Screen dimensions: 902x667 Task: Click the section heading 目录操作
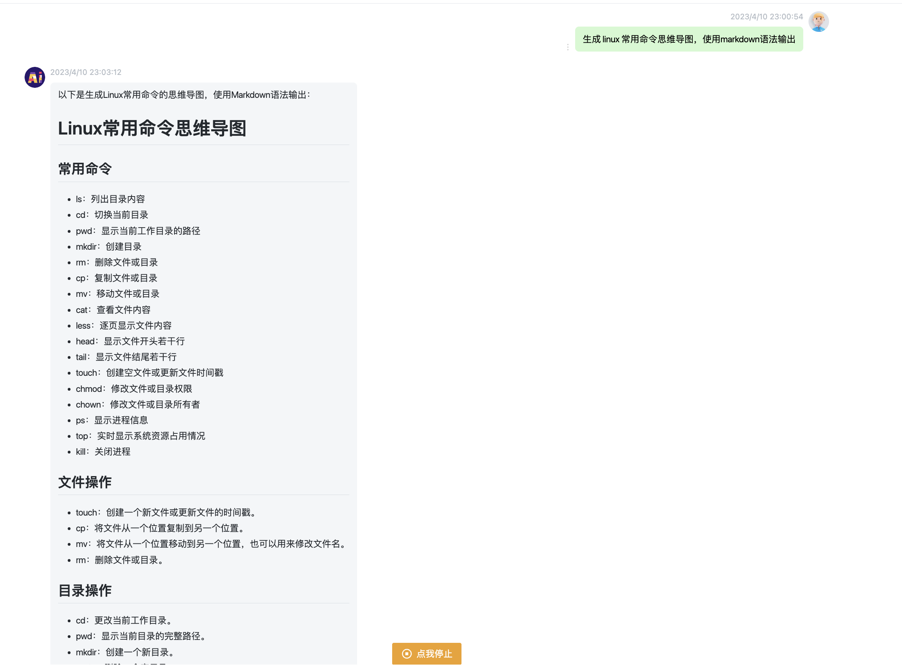(85, 590)
